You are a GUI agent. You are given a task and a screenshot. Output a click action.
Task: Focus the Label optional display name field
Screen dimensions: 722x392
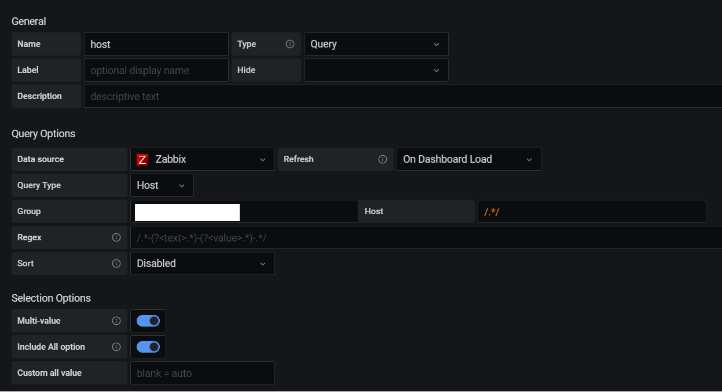156,70
